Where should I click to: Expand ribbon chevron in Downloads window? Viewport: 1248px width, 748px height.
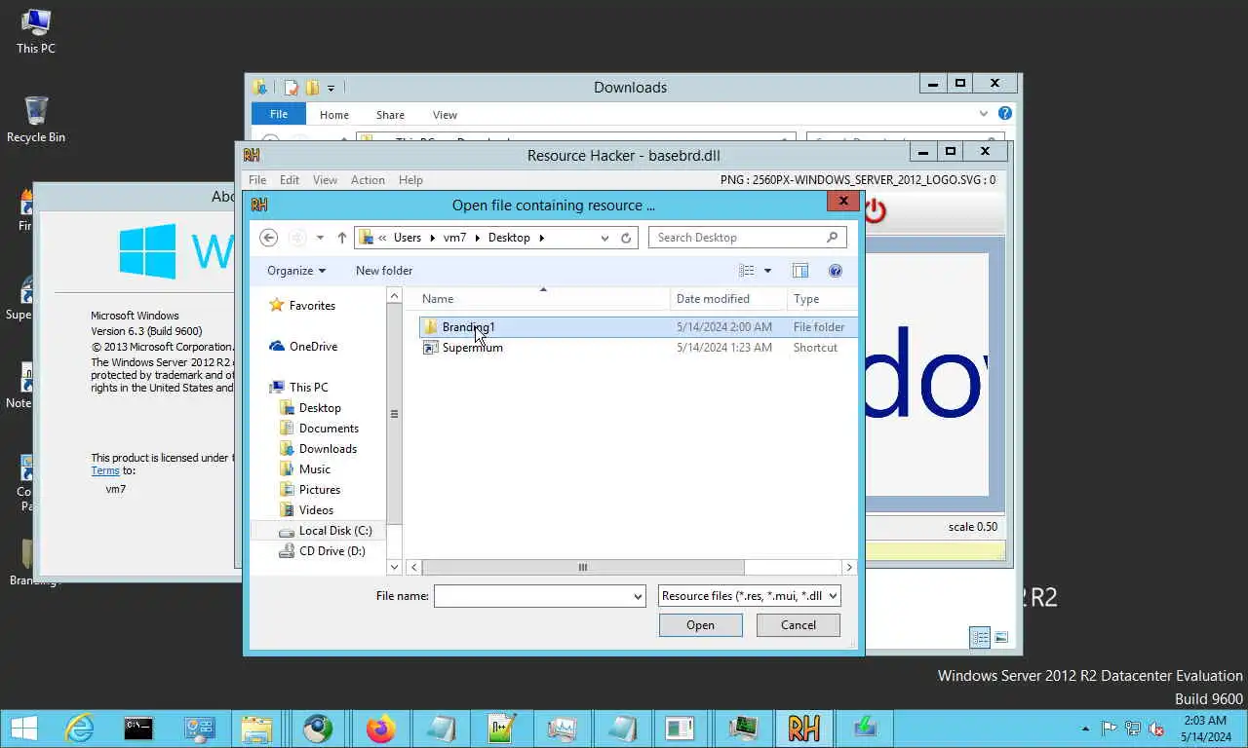point(984,114)
